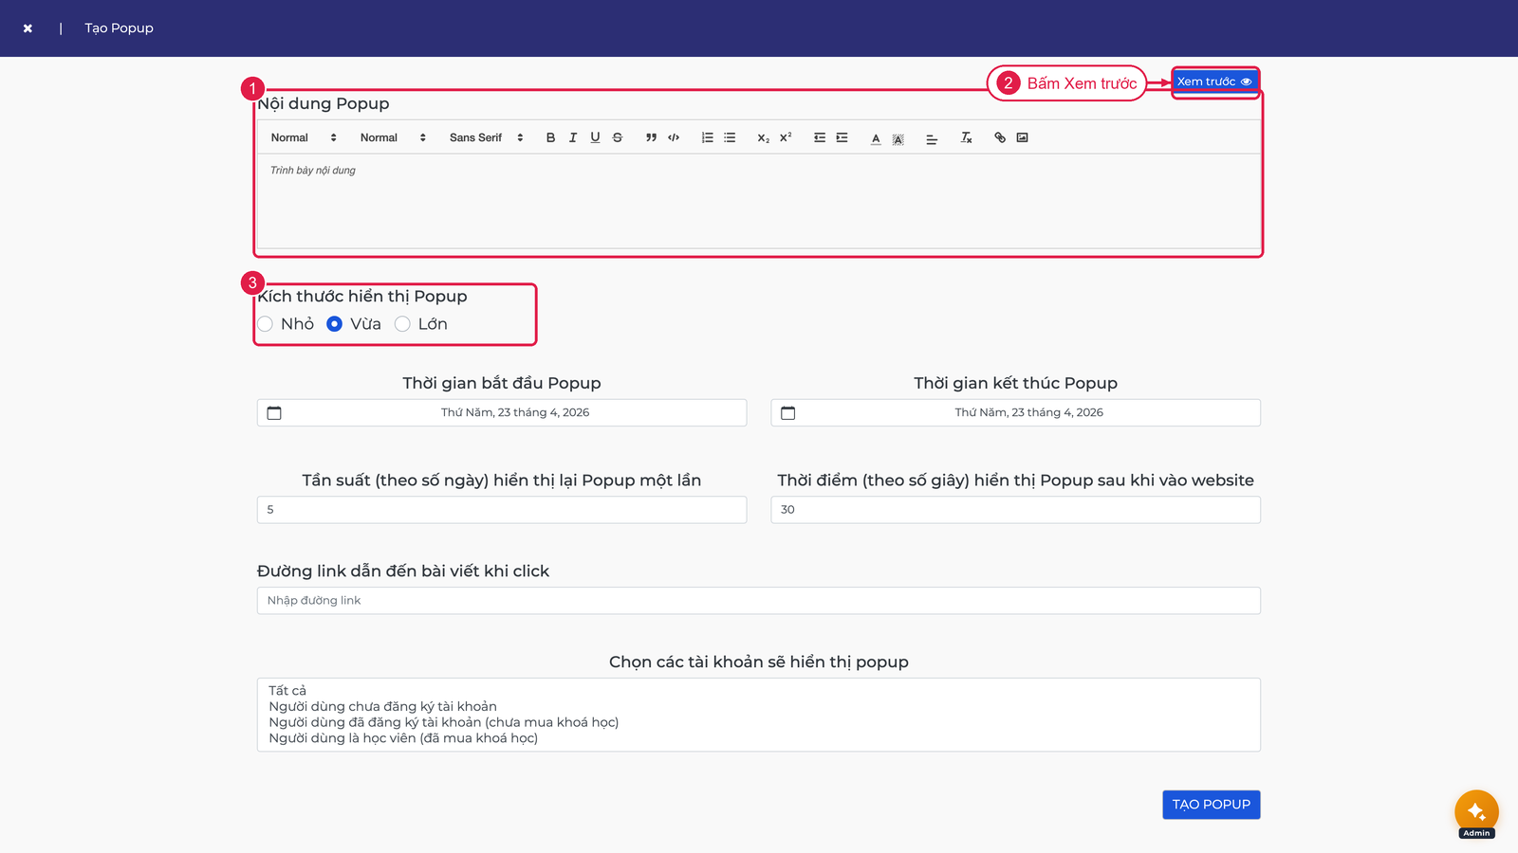Open start date calendar icon
Screen dimensions: 1518x853
point(274,412)
